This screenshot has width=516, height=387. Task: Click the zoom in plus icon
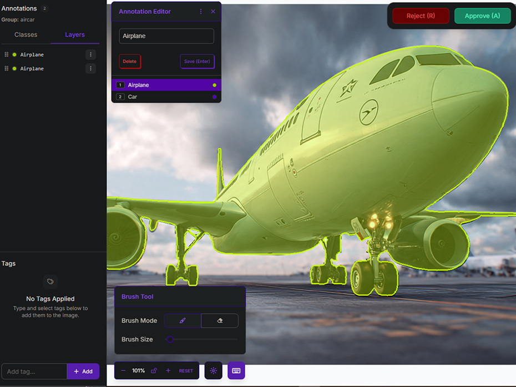[x=168, y=371]
